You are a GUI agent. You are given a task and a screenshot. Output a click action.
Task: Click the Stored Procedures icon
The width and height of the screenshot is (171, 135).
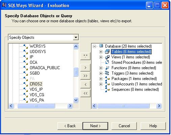pyautogui.click(x=107, y=62)
